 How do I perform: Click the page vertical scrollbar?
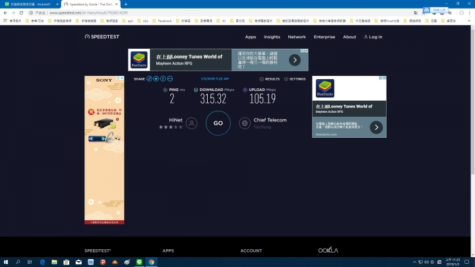(x=472, y=102)
